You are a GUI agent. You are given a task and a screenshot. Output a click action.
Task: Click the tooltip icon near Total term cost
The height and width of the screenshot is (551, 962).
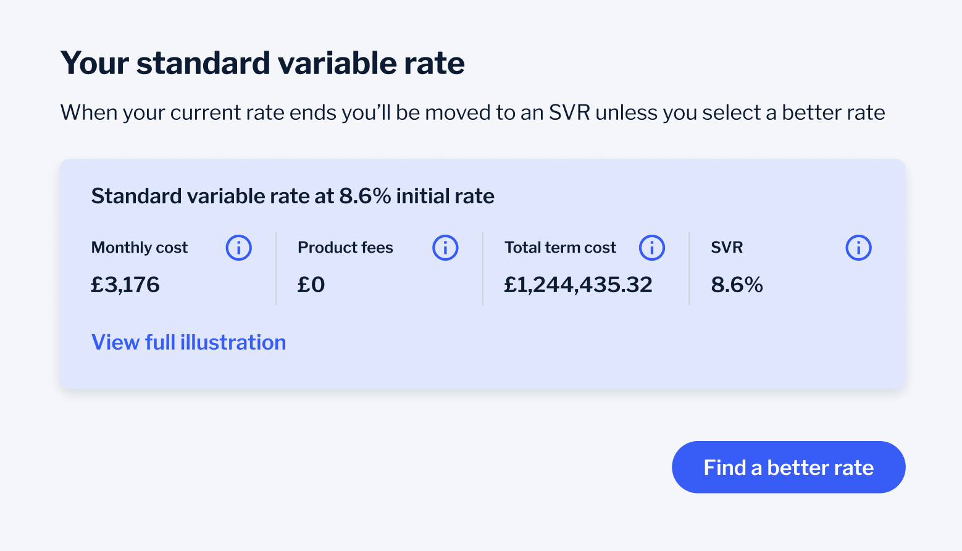pos(652,247)
